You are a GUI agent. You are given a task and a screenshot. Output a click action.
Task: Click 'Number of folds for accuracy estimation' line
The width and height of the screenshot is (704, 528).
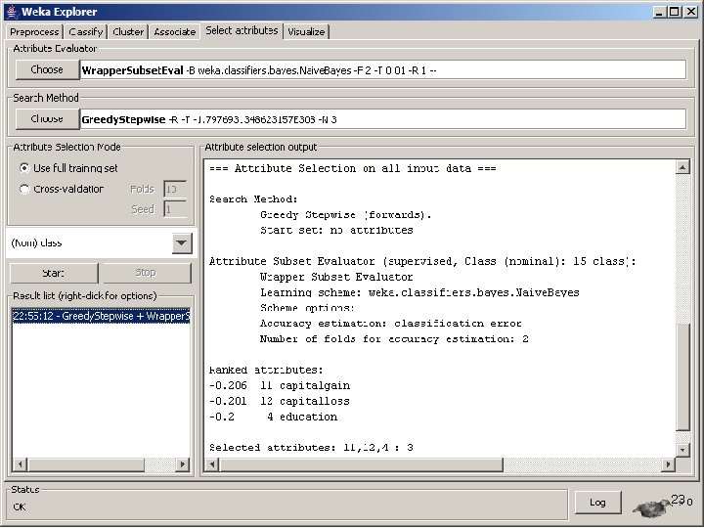[x=394, y=339]
